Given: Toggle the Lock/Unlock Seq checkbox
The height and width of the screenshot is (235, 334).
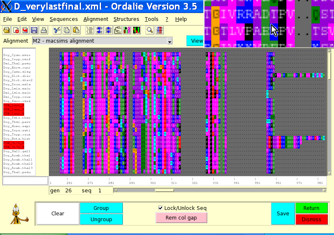Looking at the screenshot, I should coord(161,208).
